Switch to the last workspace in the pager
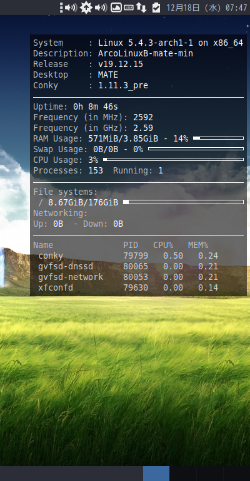Screen dimensions: 250x481 (237, 473)
